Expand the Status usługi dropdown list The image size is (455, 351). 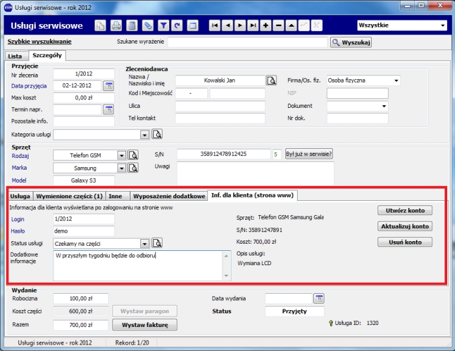click(144, 243)
